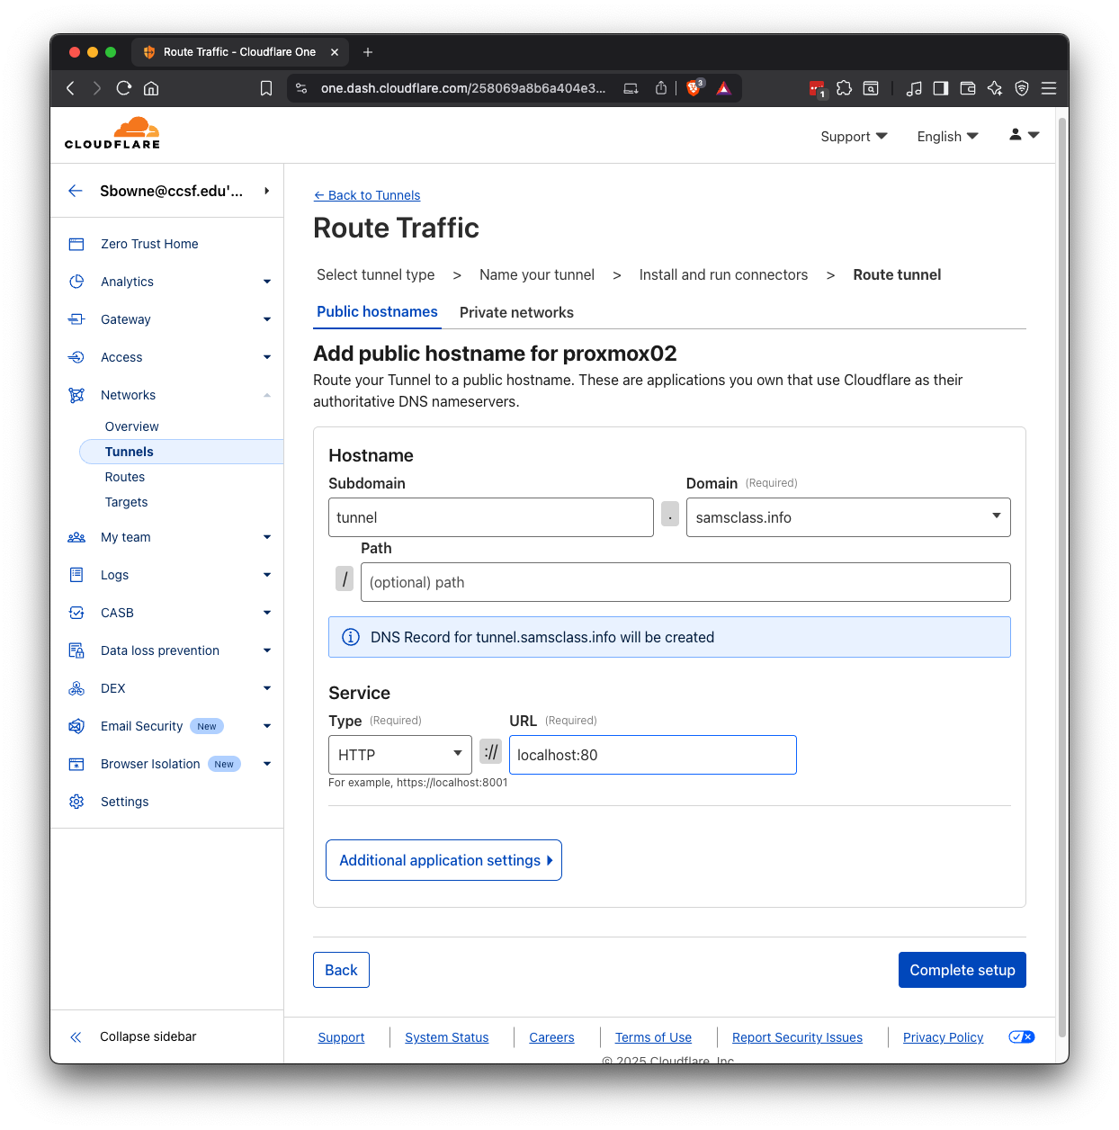
Task: Click the Email Security icon
Action: click(x=76, y=726)
